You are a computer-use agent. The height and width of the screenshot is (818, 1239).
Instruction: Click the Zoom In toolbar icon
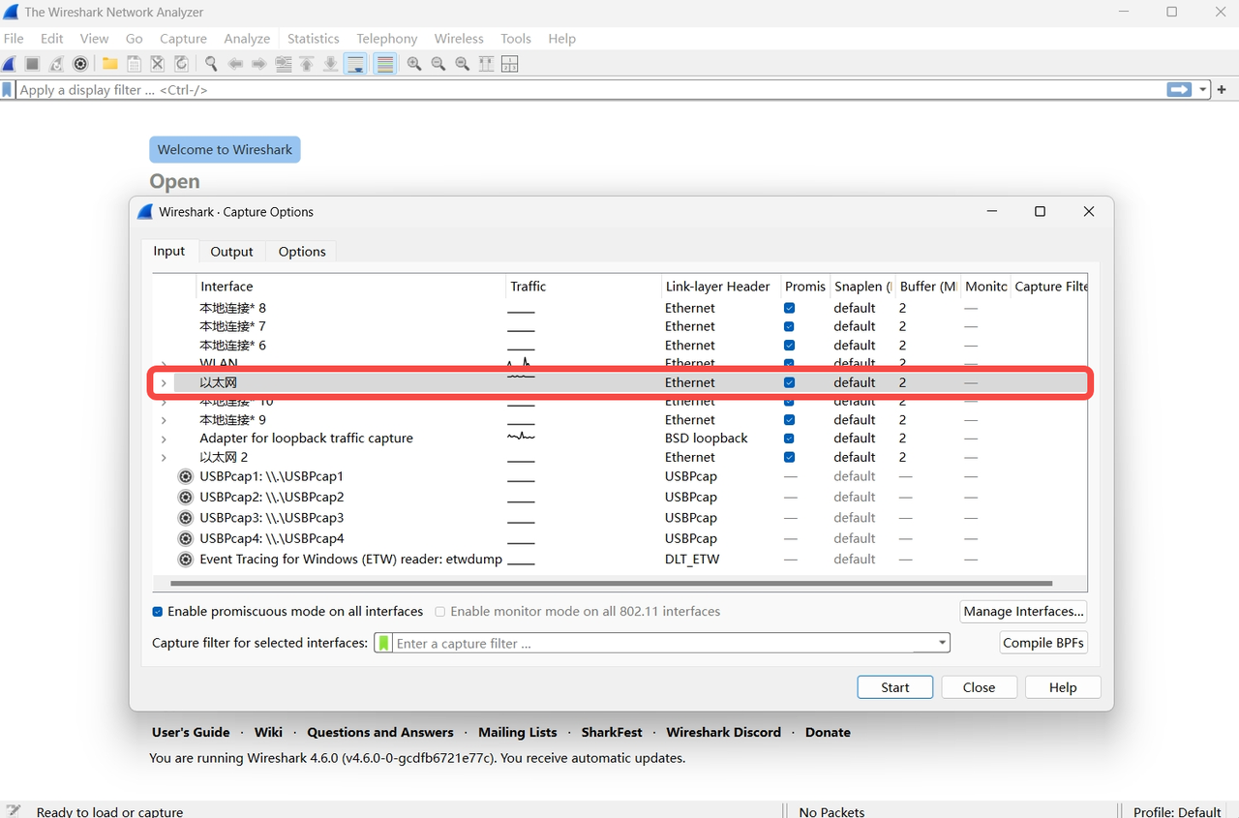(x=413, y=63)
